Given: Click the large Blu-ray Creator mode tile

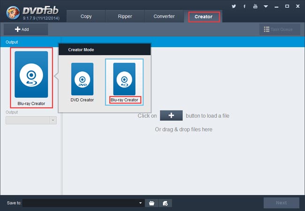Looking at the screenshot, I should point(31,74).
